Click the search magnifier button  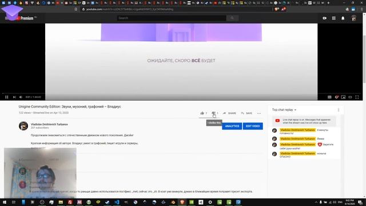point(232,18)
